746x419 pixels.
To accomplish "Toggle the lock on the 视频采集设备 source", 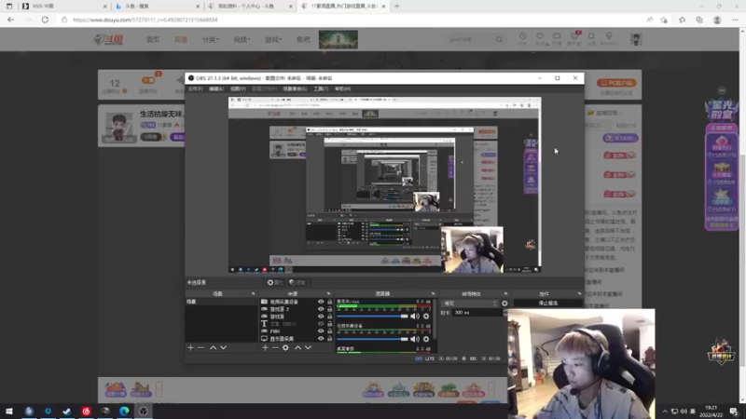I will tap(329, 302).
